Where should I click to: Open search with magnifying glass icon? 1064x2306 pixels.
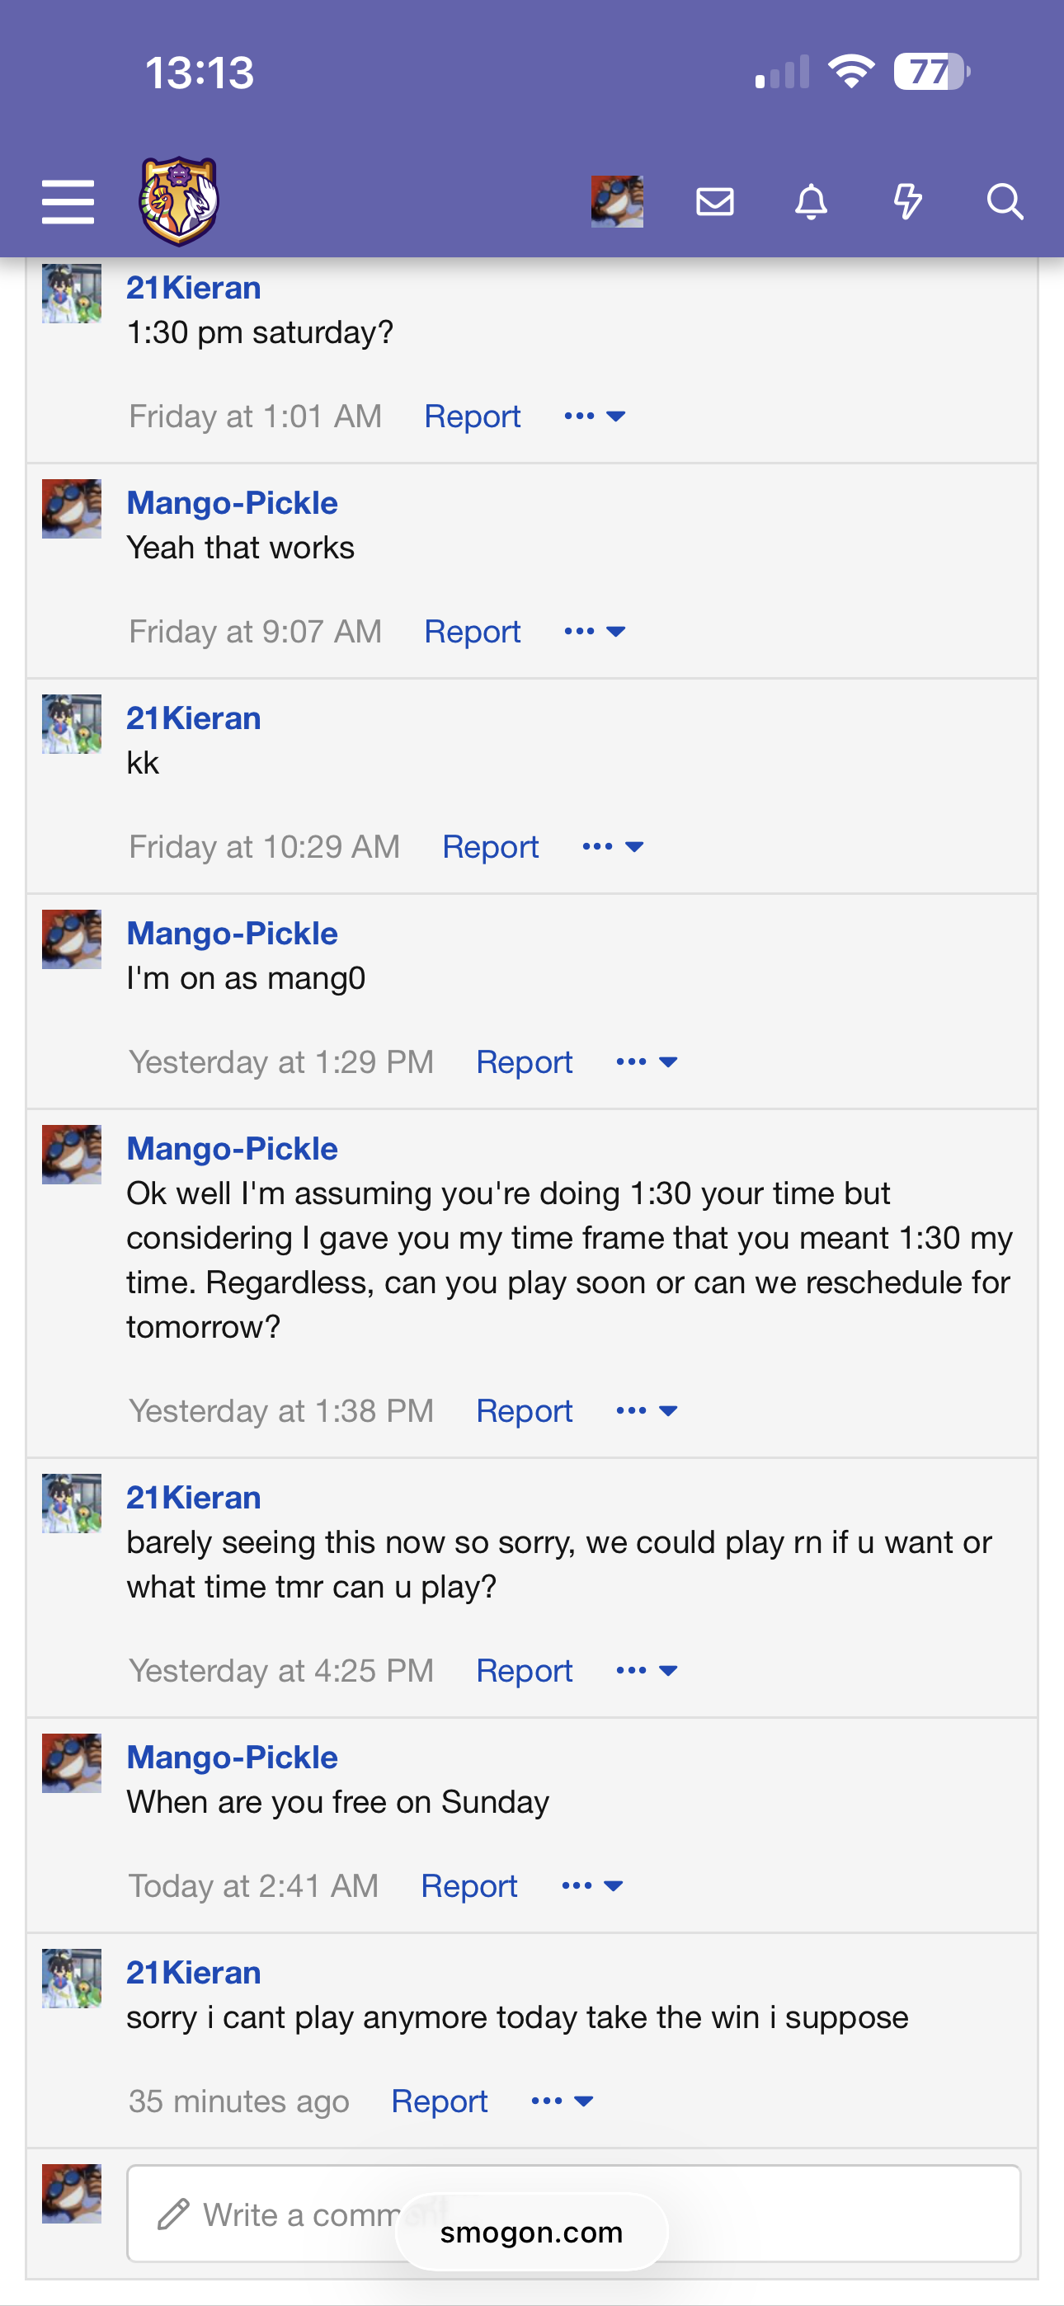click(1005, 201)
